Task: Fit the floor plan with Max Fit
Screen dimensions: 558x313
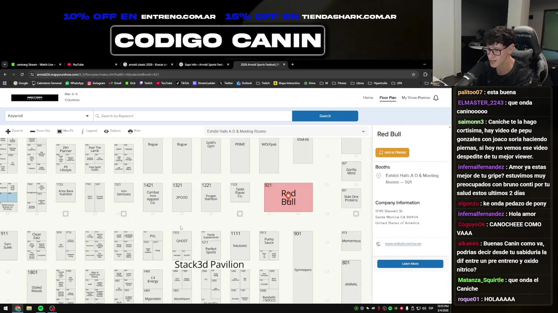Action: (65, 131)
